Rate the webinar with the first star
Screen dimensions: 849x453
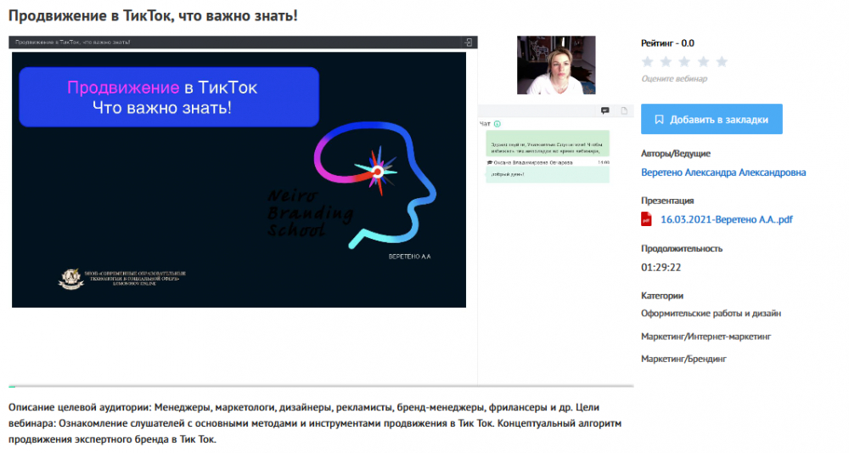point(648,61)
